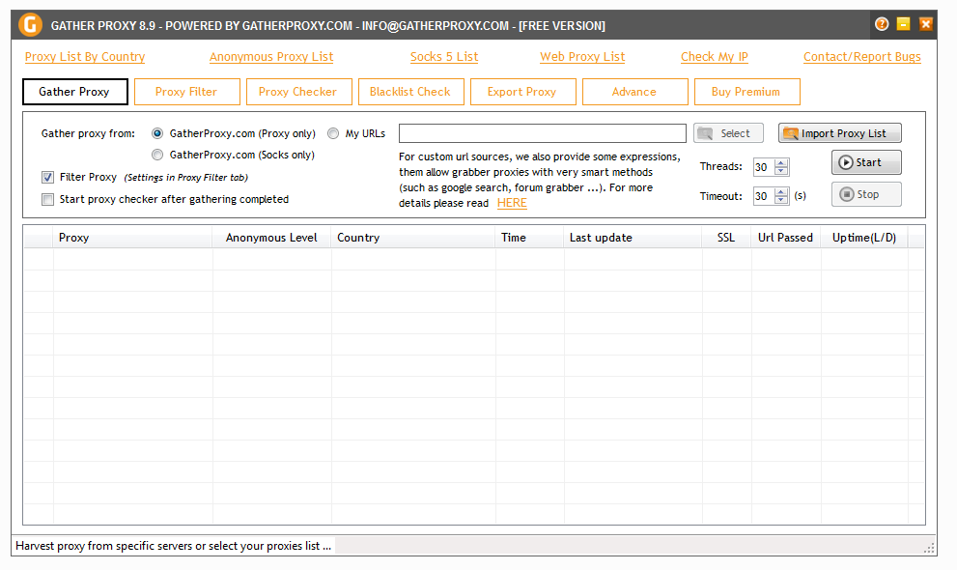The width and height of the screenshot is (957, 570).
Task: Sort by the Uptime(L/D) column header
Action: click(x=864, y=238)
